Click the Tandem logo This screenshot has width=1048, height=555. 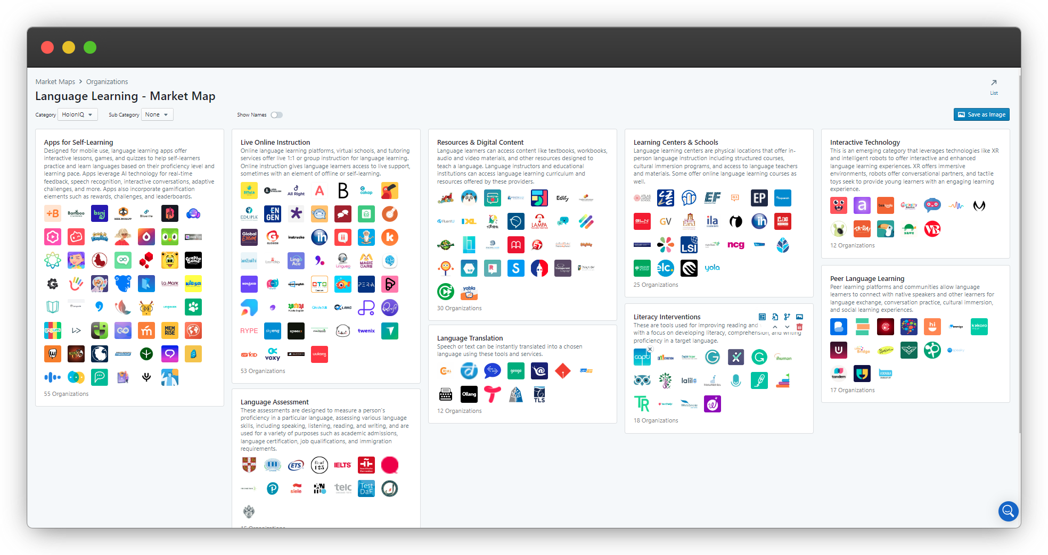(x=838, y=374)
